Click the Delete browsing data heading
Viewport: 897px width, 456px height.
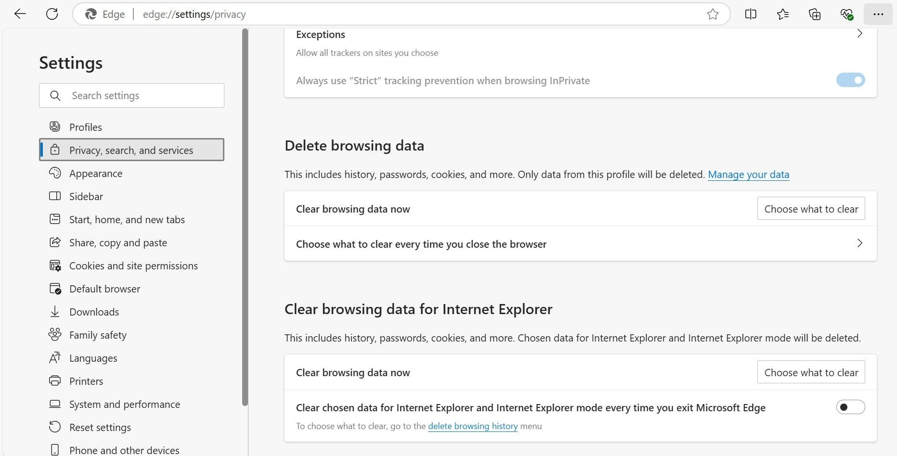point(354,146)
